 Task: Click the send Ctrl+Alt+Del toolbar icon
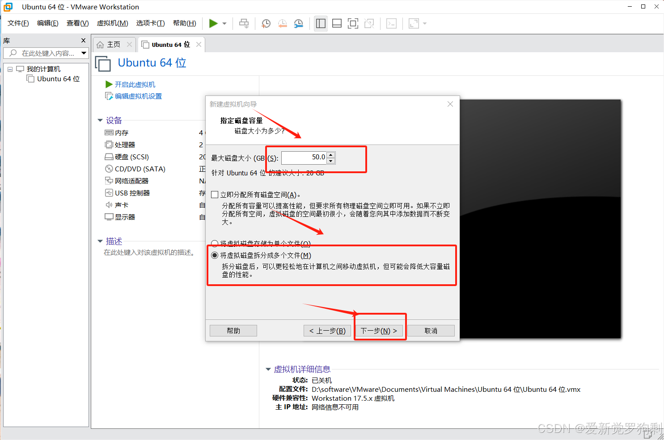pos(244,23)
